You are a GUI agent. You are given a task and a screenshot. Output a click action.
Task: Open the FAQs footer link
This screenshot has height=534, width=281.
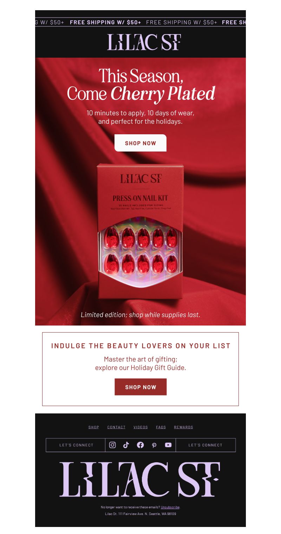(161, 427)
